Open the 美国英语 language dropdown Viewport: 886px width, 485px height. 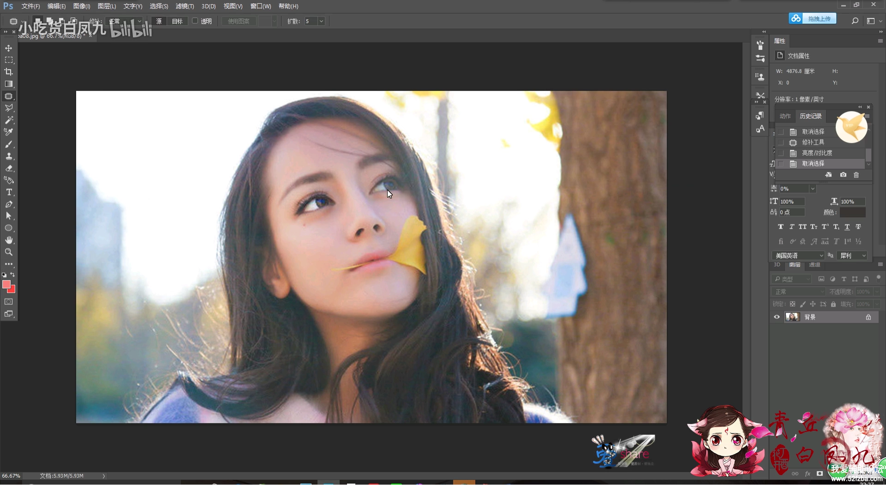798,255
